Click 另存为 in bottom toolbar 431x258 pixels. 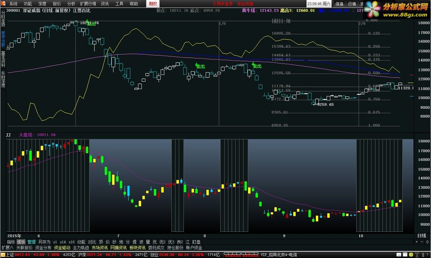tap(44, 242)
